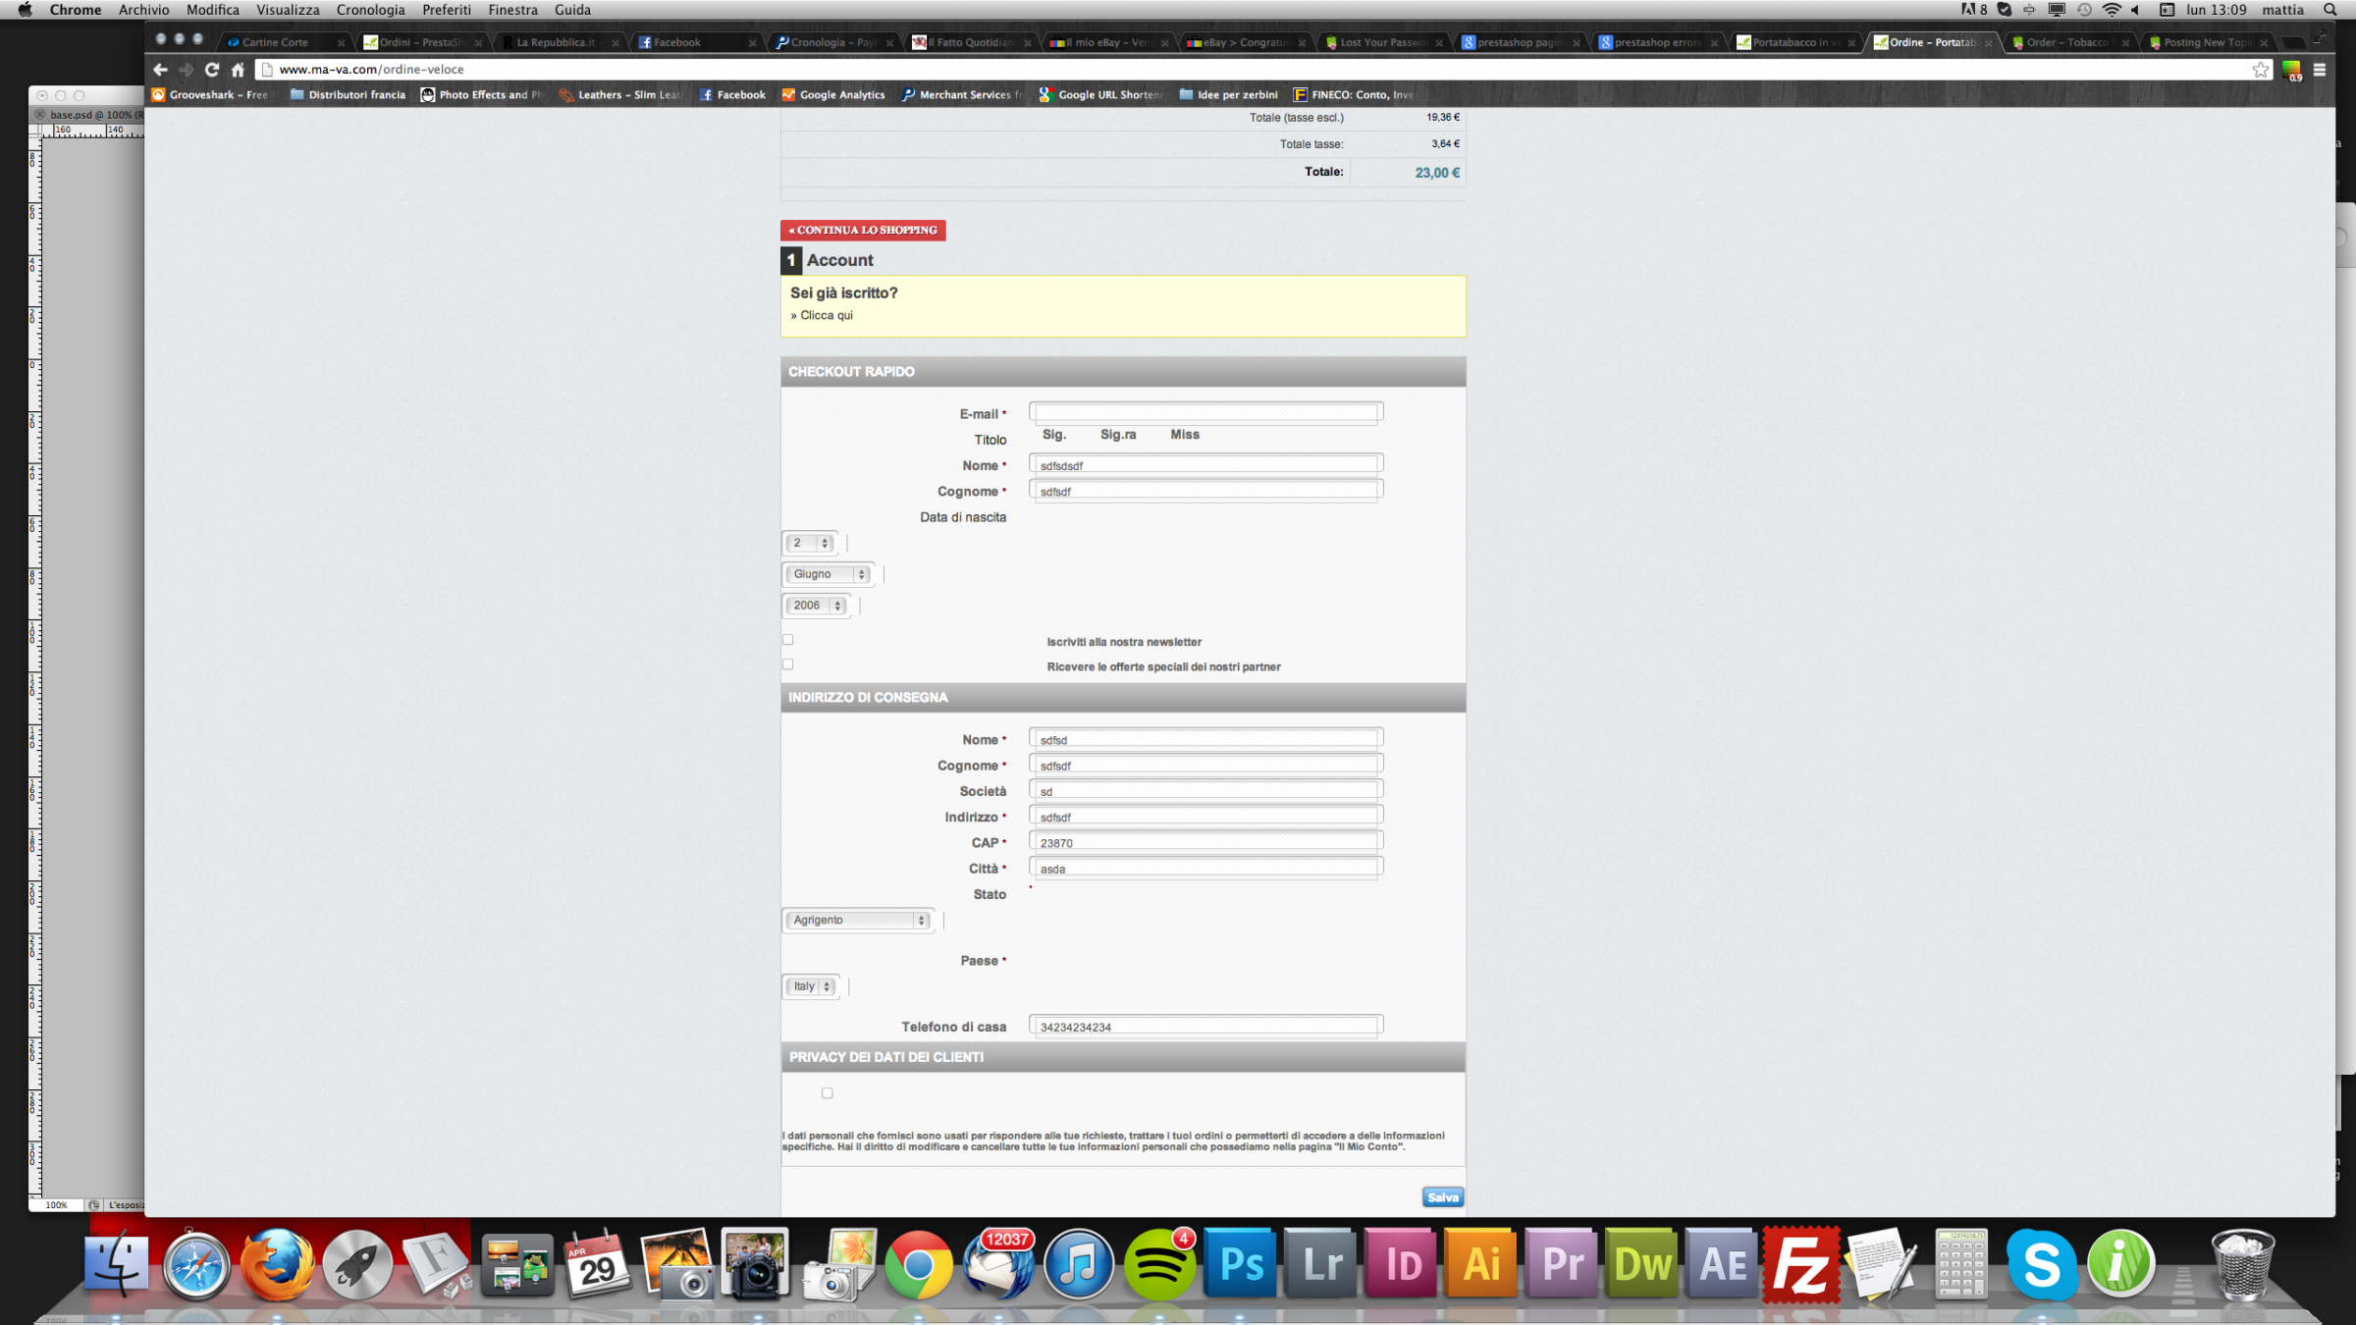Open Spotify from the dock
This screenshot has width=2356, height=1325.
click(1158, 1264)
